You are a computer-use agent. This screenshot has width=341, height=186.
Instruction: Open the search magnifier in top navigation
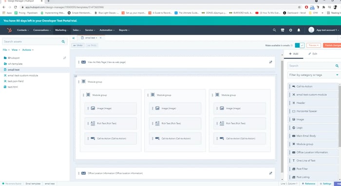[274, 30]
